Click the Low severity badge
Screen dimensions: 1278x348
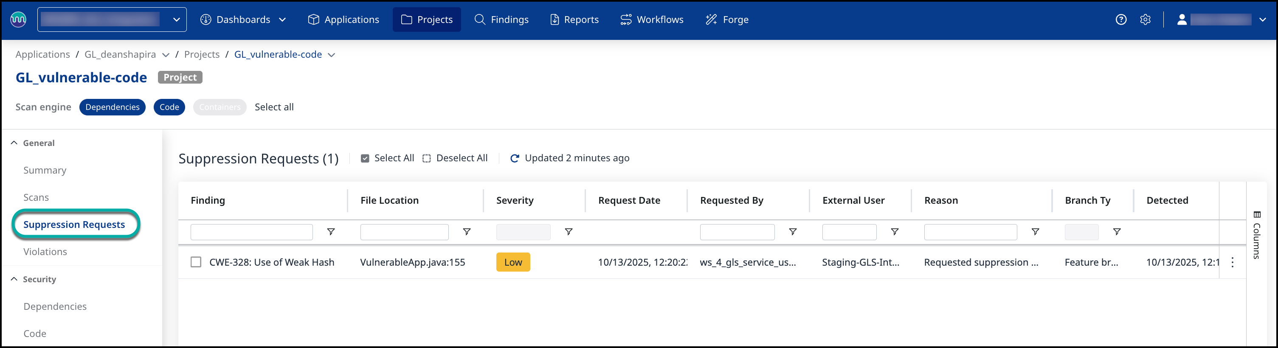(513, 262)
